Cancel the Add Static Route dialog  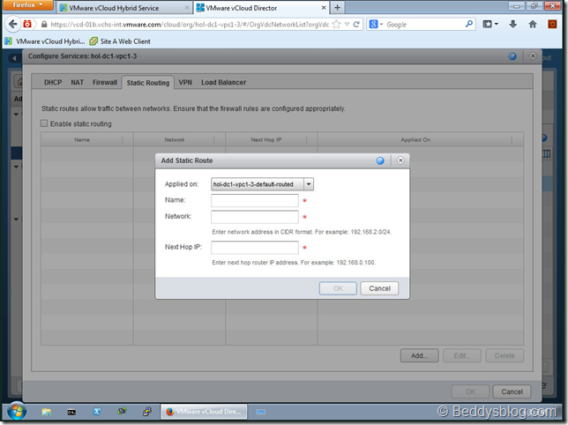coord(379,288)
